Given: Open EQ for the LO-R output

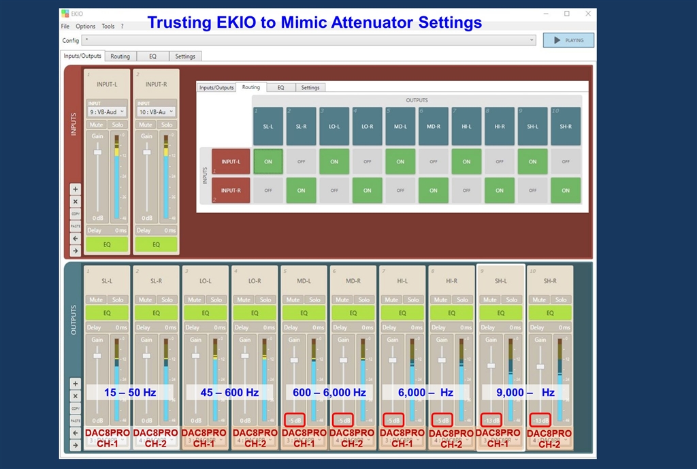Looking at the screenshot, I should click(255, 313).
